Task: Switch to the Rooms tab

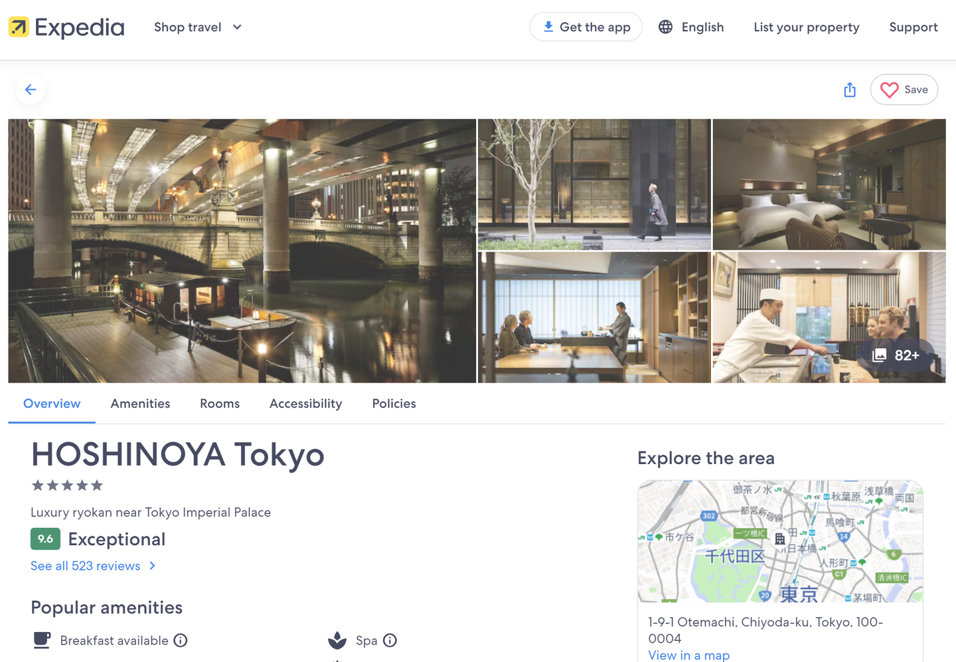Action: click(220, 404)
